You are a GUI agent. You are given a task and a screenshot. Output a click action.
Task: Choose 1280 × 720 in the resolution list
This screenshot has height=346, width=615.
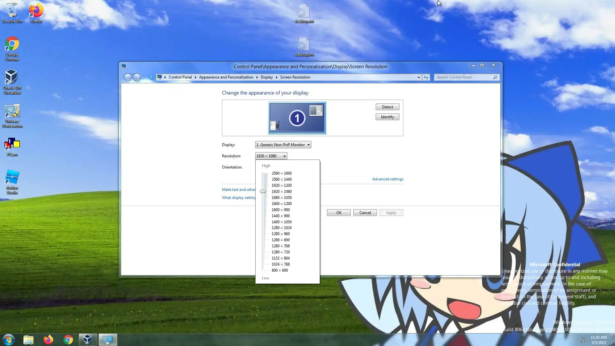(x=280, y=252)
